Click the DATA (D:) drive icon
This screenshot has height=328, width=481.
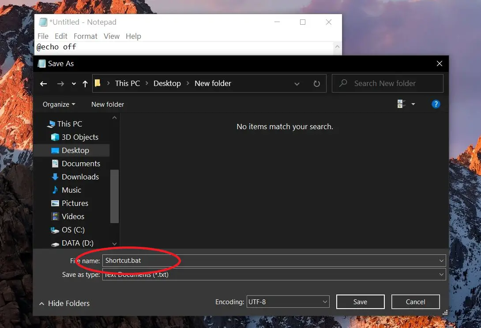click(55, 244)
